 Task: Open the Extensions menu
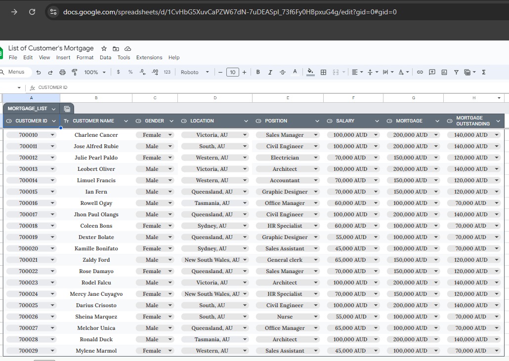click(x=149, y=57)
